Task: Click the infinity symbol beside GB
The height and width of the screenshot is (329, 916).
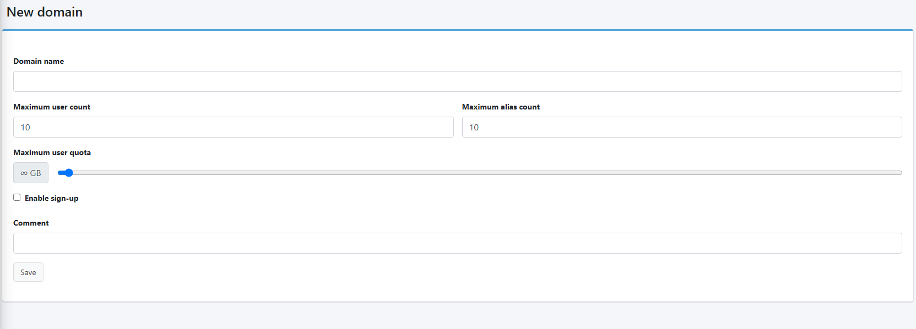Action: (24, 173)
